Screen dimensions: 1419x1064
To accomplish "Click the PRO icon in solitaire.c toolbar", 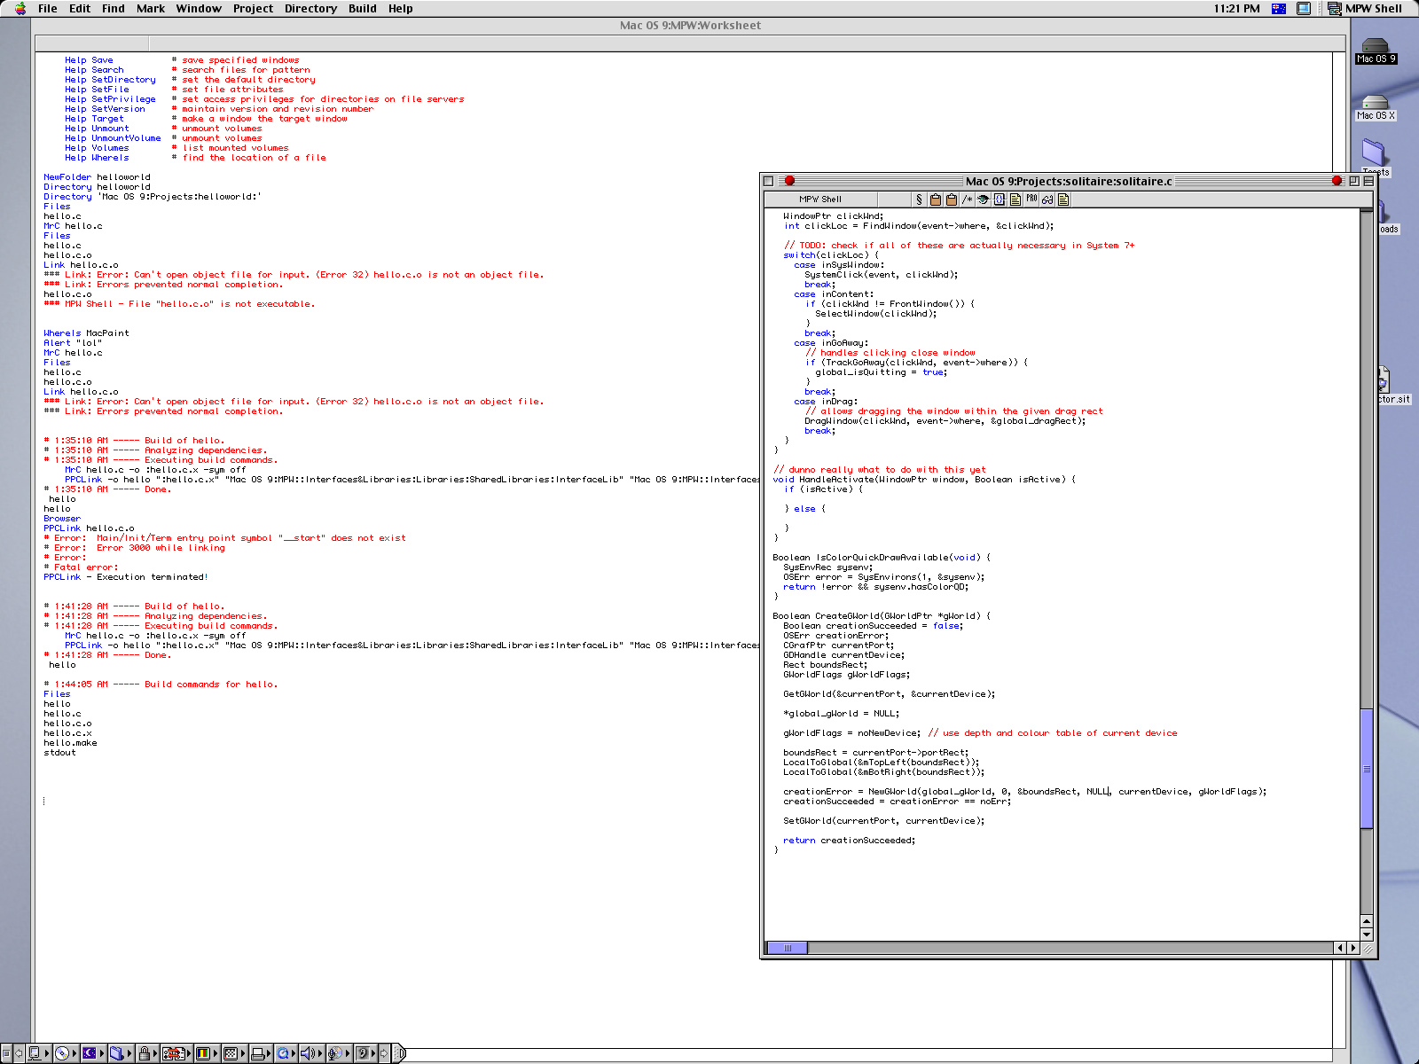I will tap(1031, 199).
